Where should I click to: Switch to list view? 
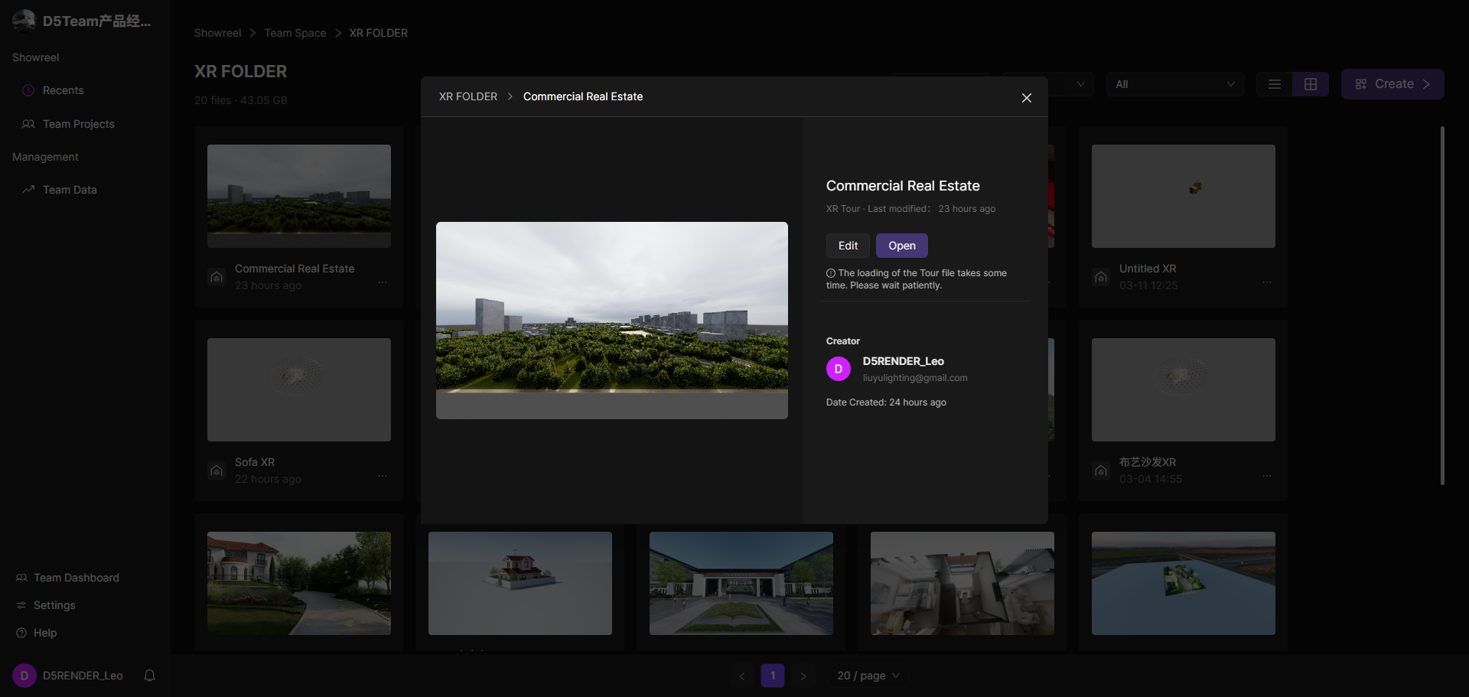1275,84
